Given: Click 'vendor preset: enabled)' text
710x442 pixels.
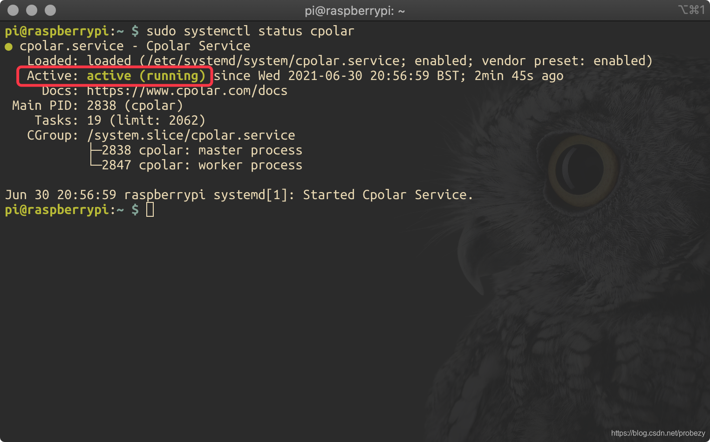Looking at the screenshot, I should (x=567, y=61).
